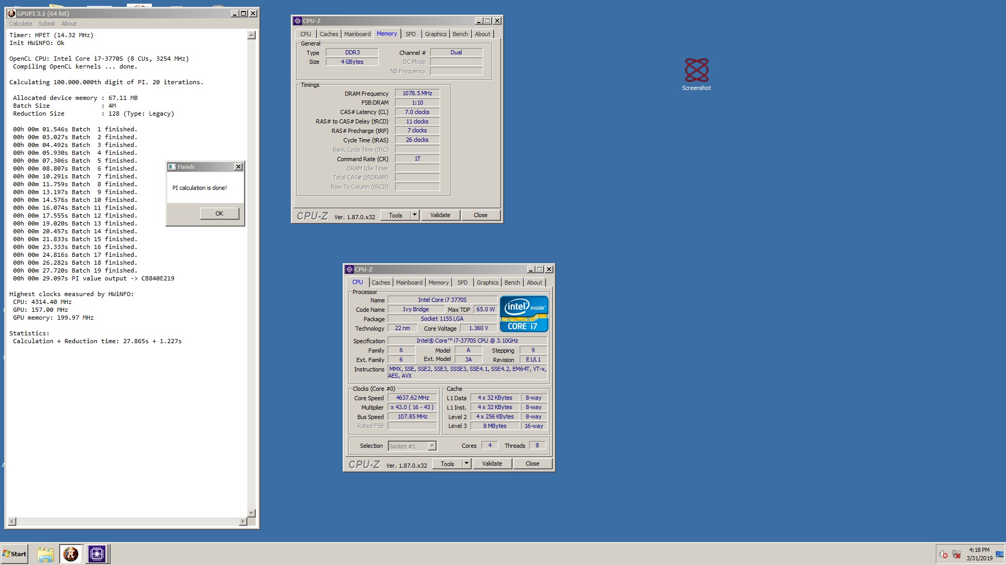Click Close button in lower CPU-Z window
1006x565 pixels.
(x=532, y=464)
